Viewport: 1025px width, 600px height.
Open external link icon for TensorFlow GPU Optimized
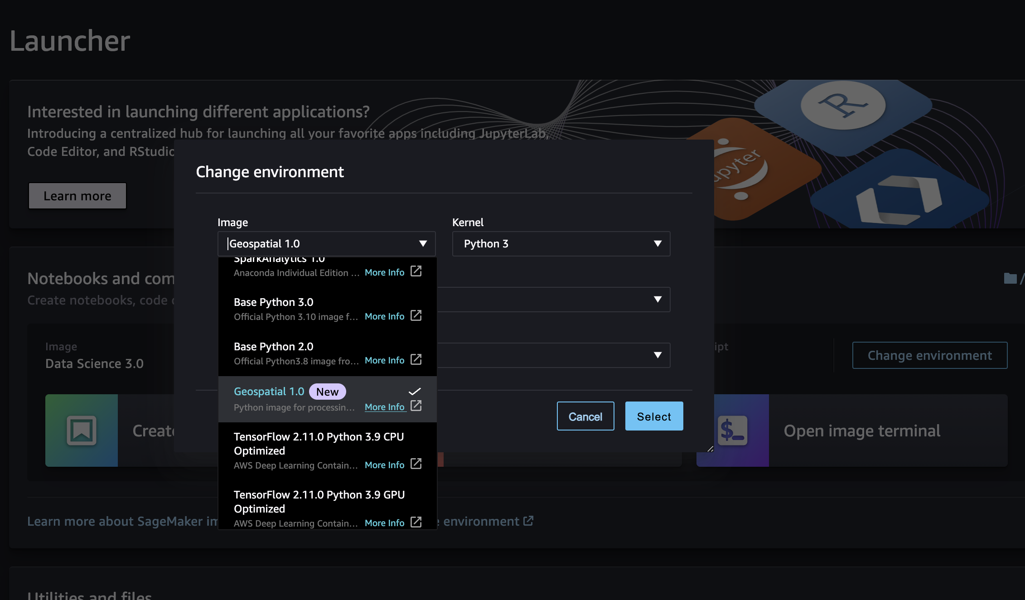[416, 522]
